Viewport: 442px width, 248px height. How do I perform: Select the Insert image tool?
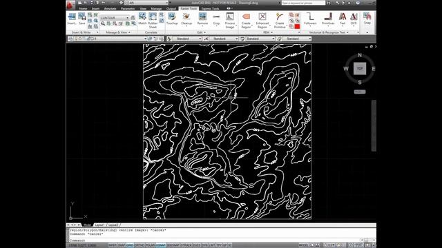point(72,19)
